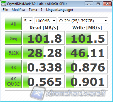This screenshot has height=102, width=113.
Task: Minimize the CrystalDiskMark window
Action: tap(89, 4)
